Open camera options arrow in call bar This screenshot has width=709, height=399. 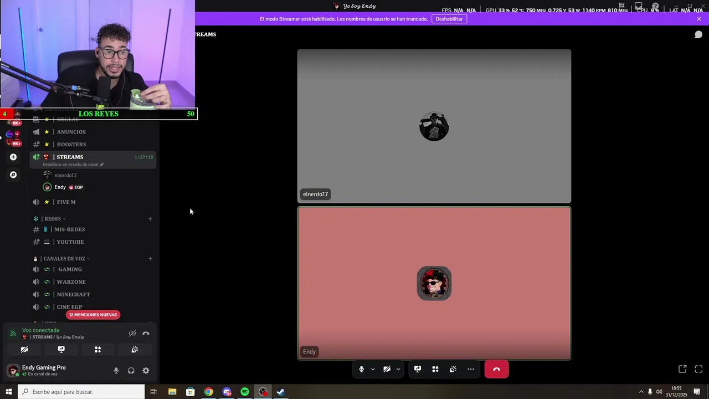point(398,369)
